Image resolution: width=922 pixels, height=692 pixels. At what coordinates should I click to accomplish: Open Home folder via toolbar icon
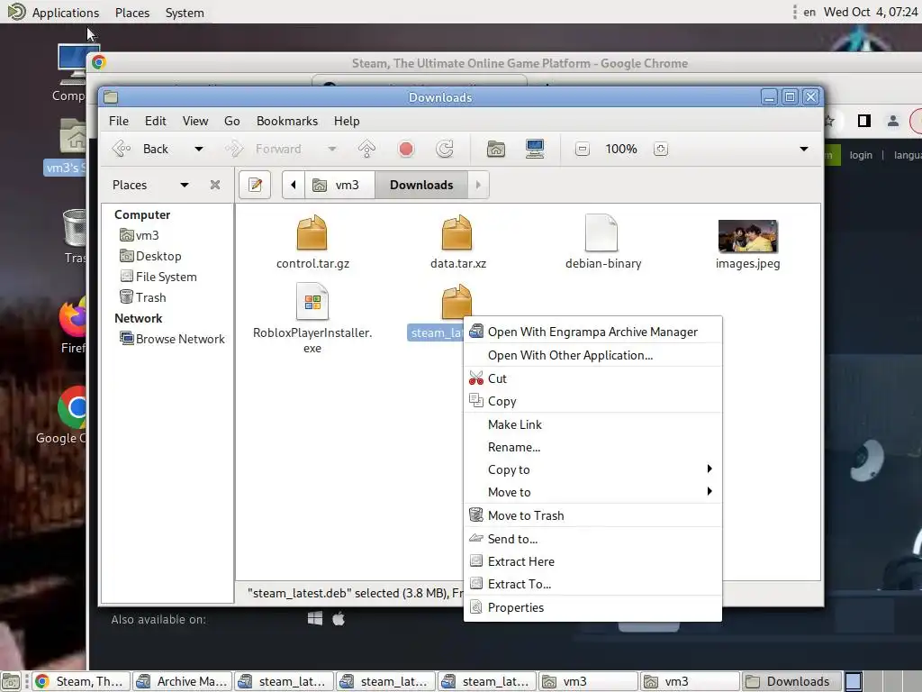pos(496,149)
